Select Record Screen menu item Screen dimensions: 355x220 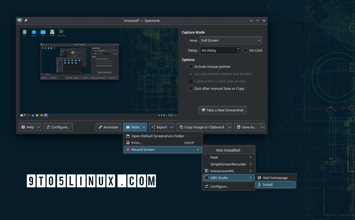coord(163,150)
